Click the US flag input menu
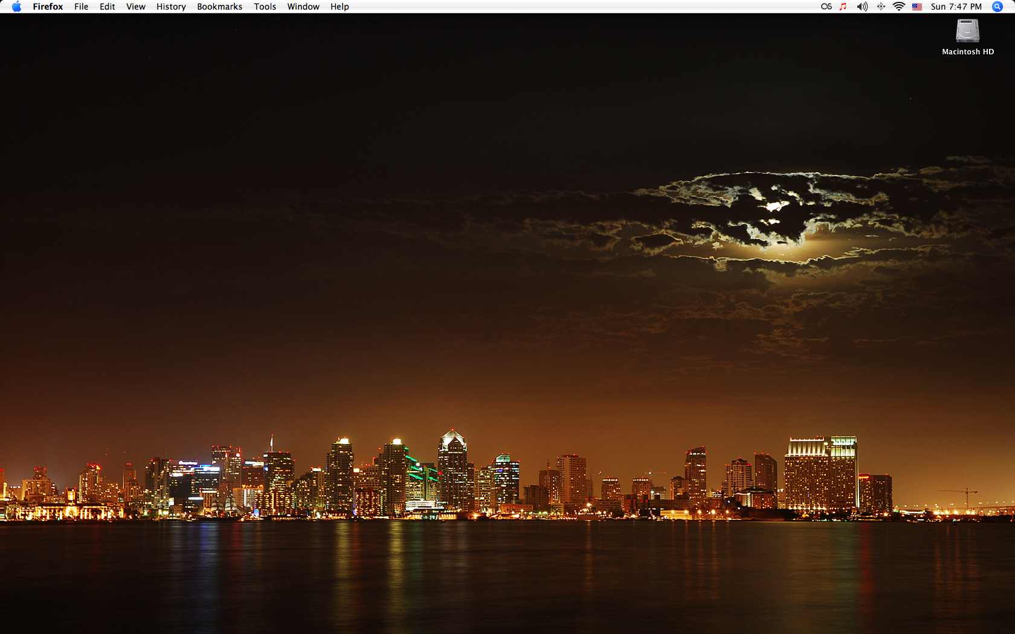The height and width of the screenshot is (634, 1015). pos(917,7)
